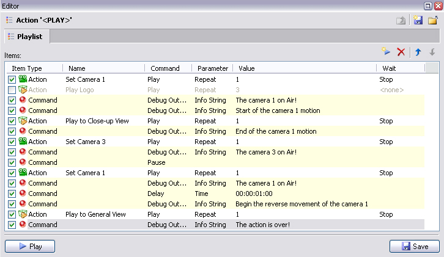Delete selected item with red X icon
This screenshot has width=444, height=257.
(x=401, y=52)
